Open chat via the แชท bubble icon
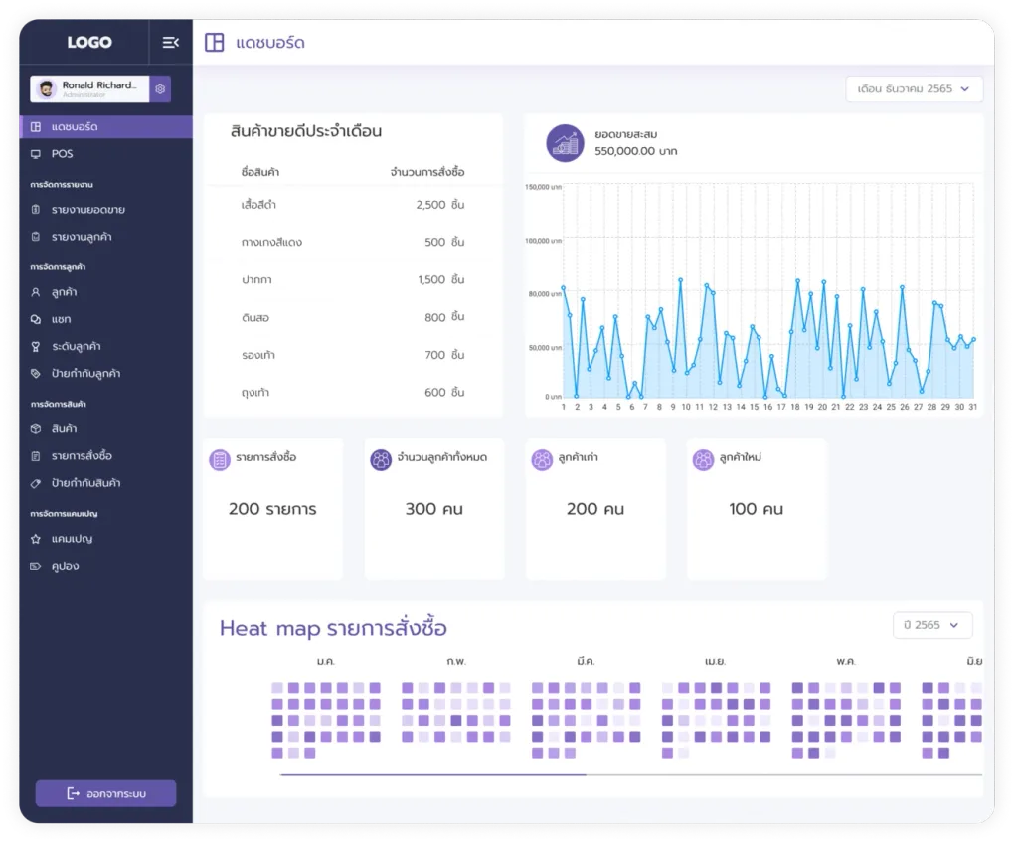Viewport: 1014px width, 843px height. tap(36, 319)
